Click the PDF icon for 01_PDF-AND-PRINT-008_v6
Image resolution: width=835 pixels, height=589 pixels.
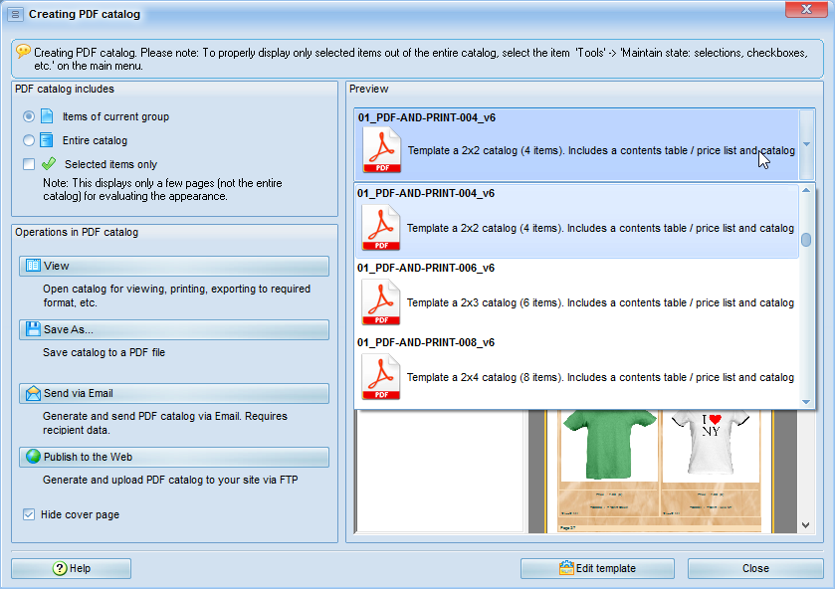381,376
